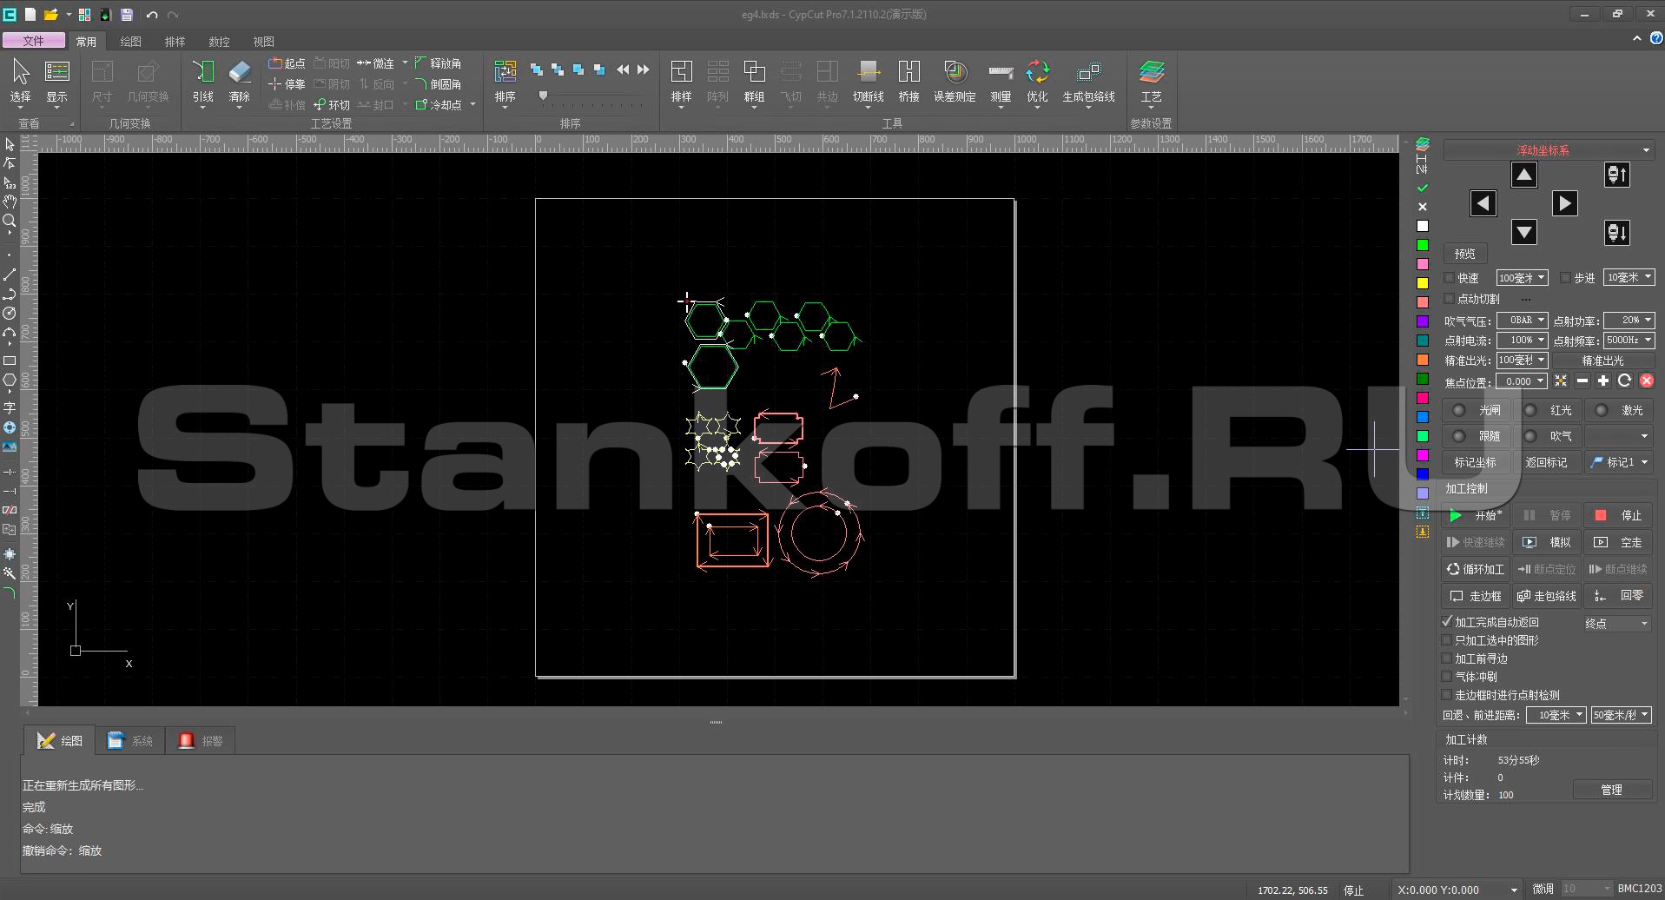Click the 切断线 (Cut-off line) icon

pyautogui.click(x=868, y=82)
